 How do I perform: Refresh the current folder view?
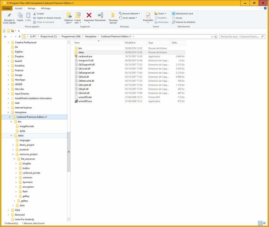(216, 36)
